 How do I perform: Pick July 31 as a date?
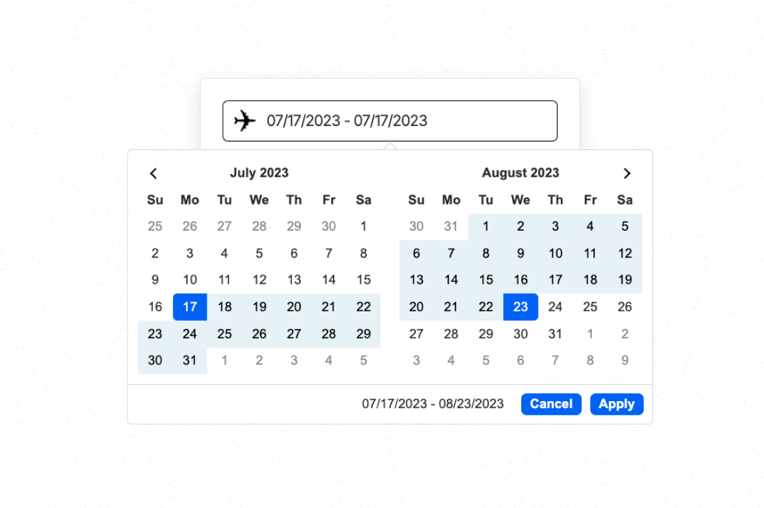[x=190, y=360]
